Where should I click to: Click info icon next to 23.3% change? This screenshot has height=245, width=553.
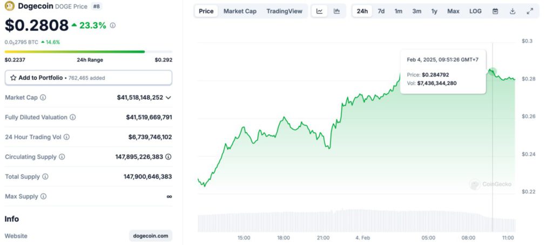pos(112,25)
